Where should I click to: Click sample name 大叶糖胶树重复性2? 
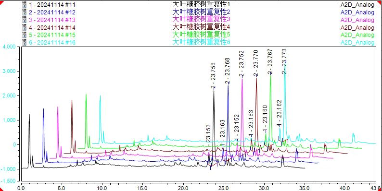201,12
